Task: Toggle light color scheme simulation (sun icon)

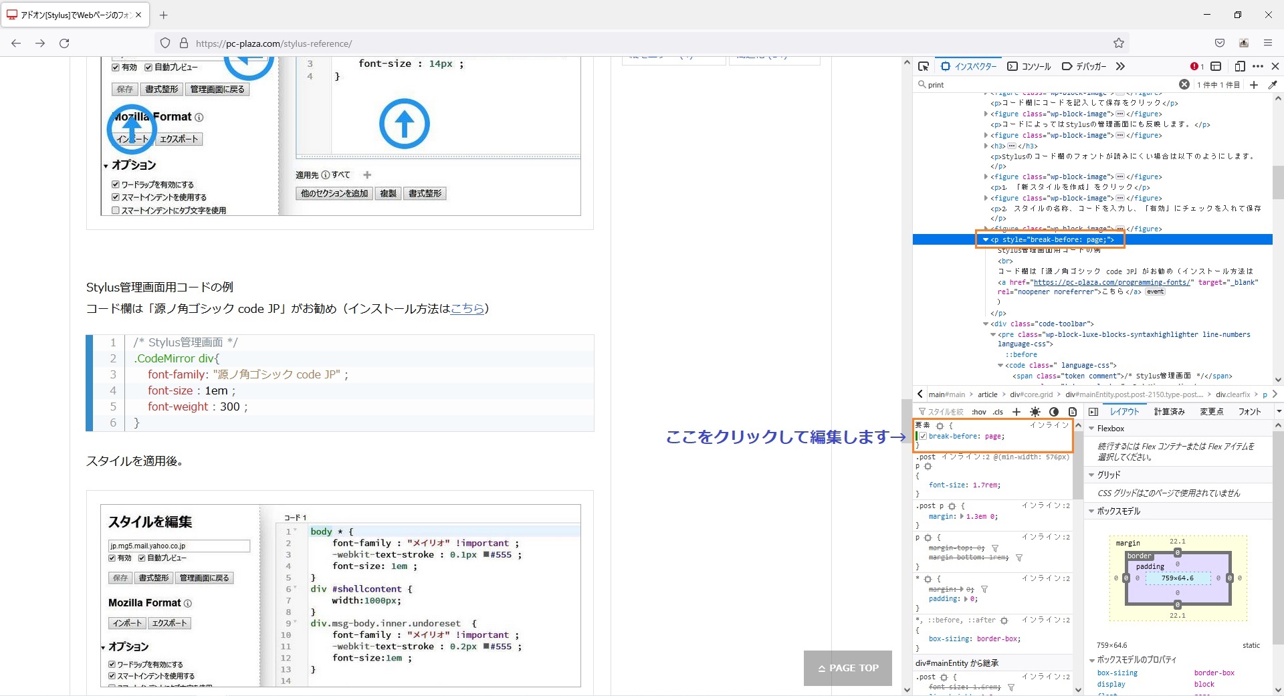Action: (x=1035, y=412)
